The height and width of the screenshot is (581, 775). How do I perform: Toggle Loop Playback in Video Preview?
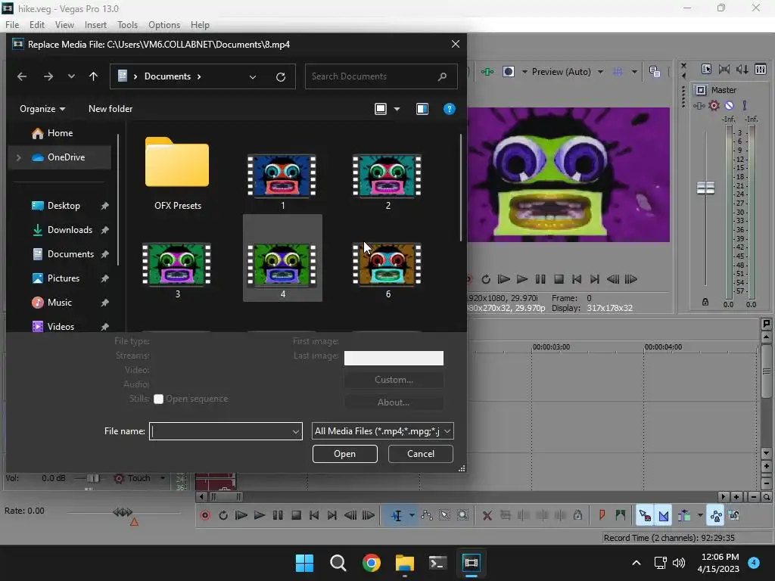click(486, 279)
